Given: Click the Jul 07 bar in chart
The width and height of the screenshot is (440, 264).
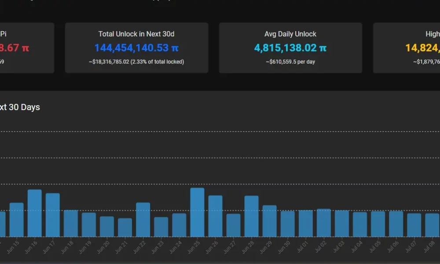Looking at the screenshot, I should pyautogui.click(x=414, y=225).
